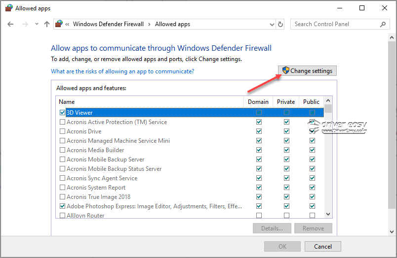
Task: Click the Change settings button
Action: point(307,71)
